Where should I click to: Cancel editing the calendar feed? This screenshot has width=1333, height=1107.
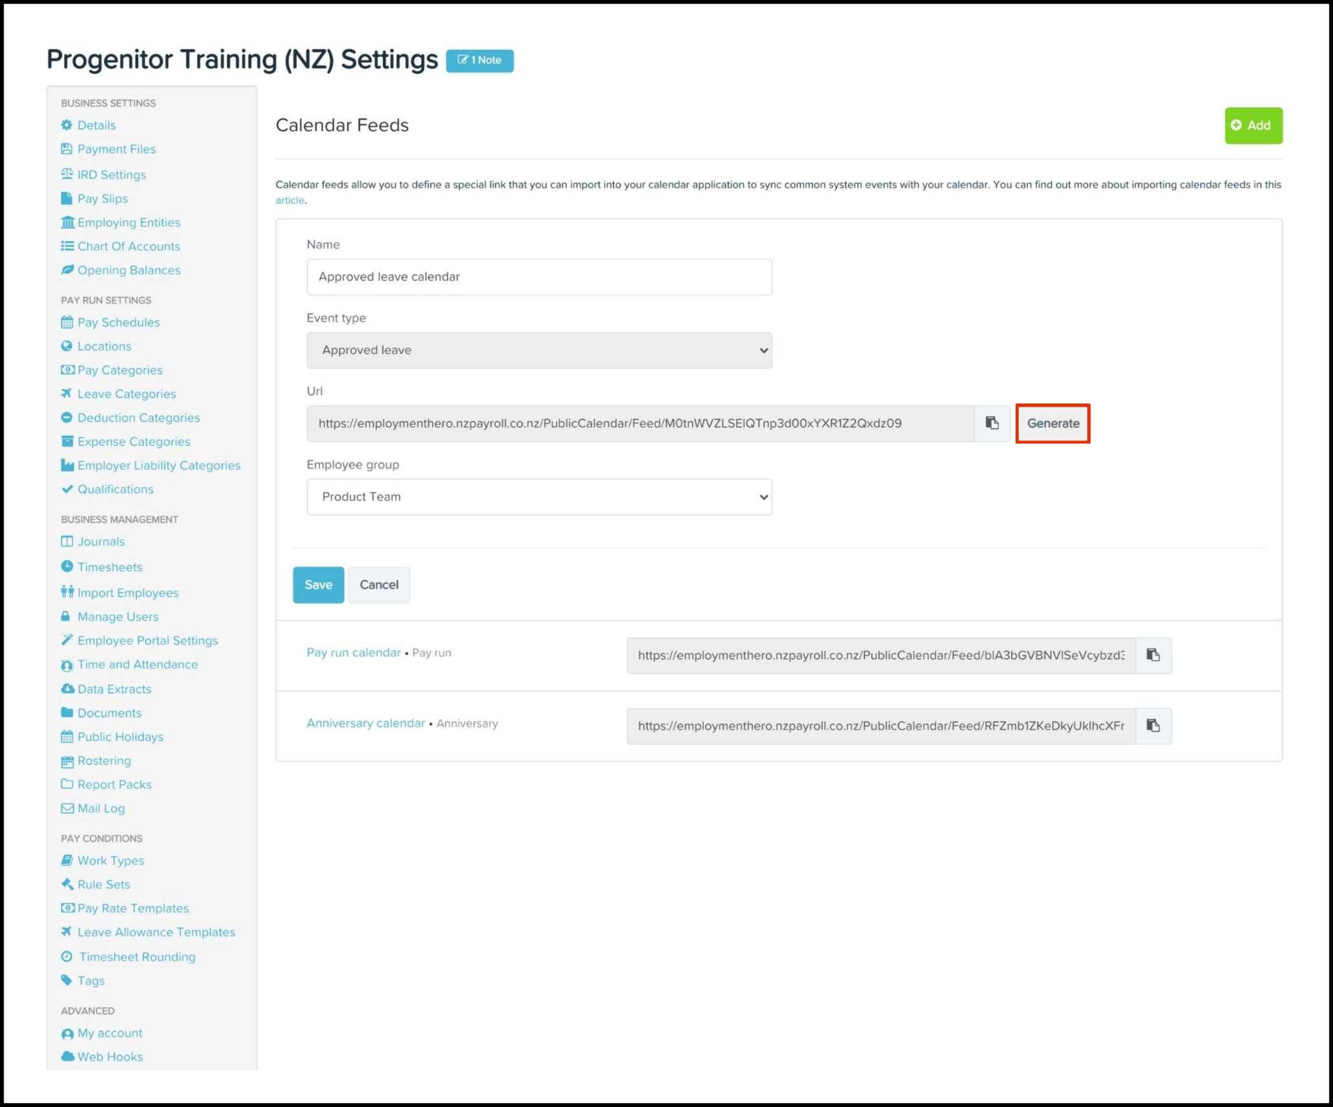coord(379,585)
